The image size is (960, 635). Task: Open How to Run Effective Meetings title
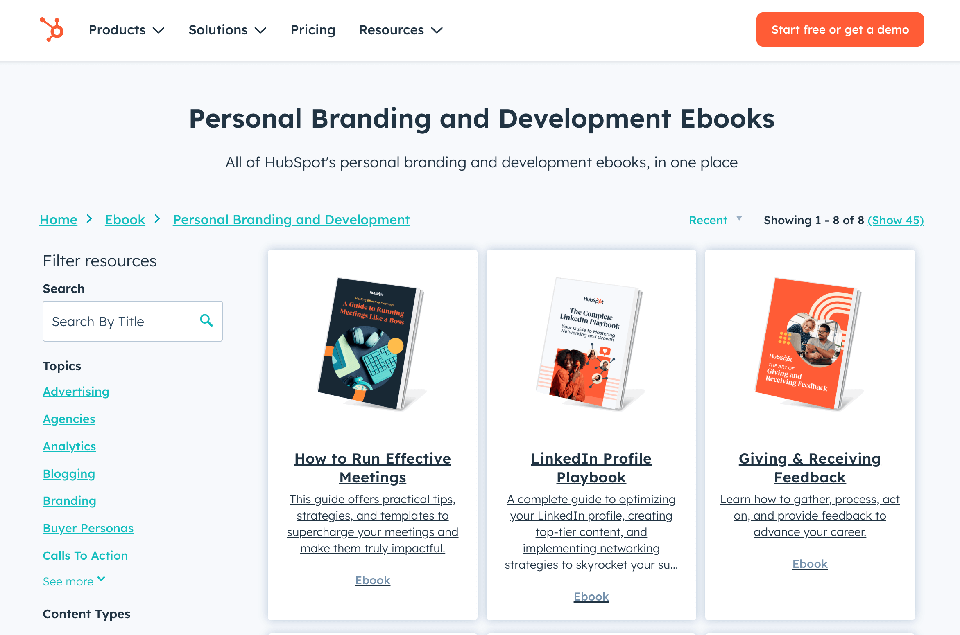tap(373, 468)
